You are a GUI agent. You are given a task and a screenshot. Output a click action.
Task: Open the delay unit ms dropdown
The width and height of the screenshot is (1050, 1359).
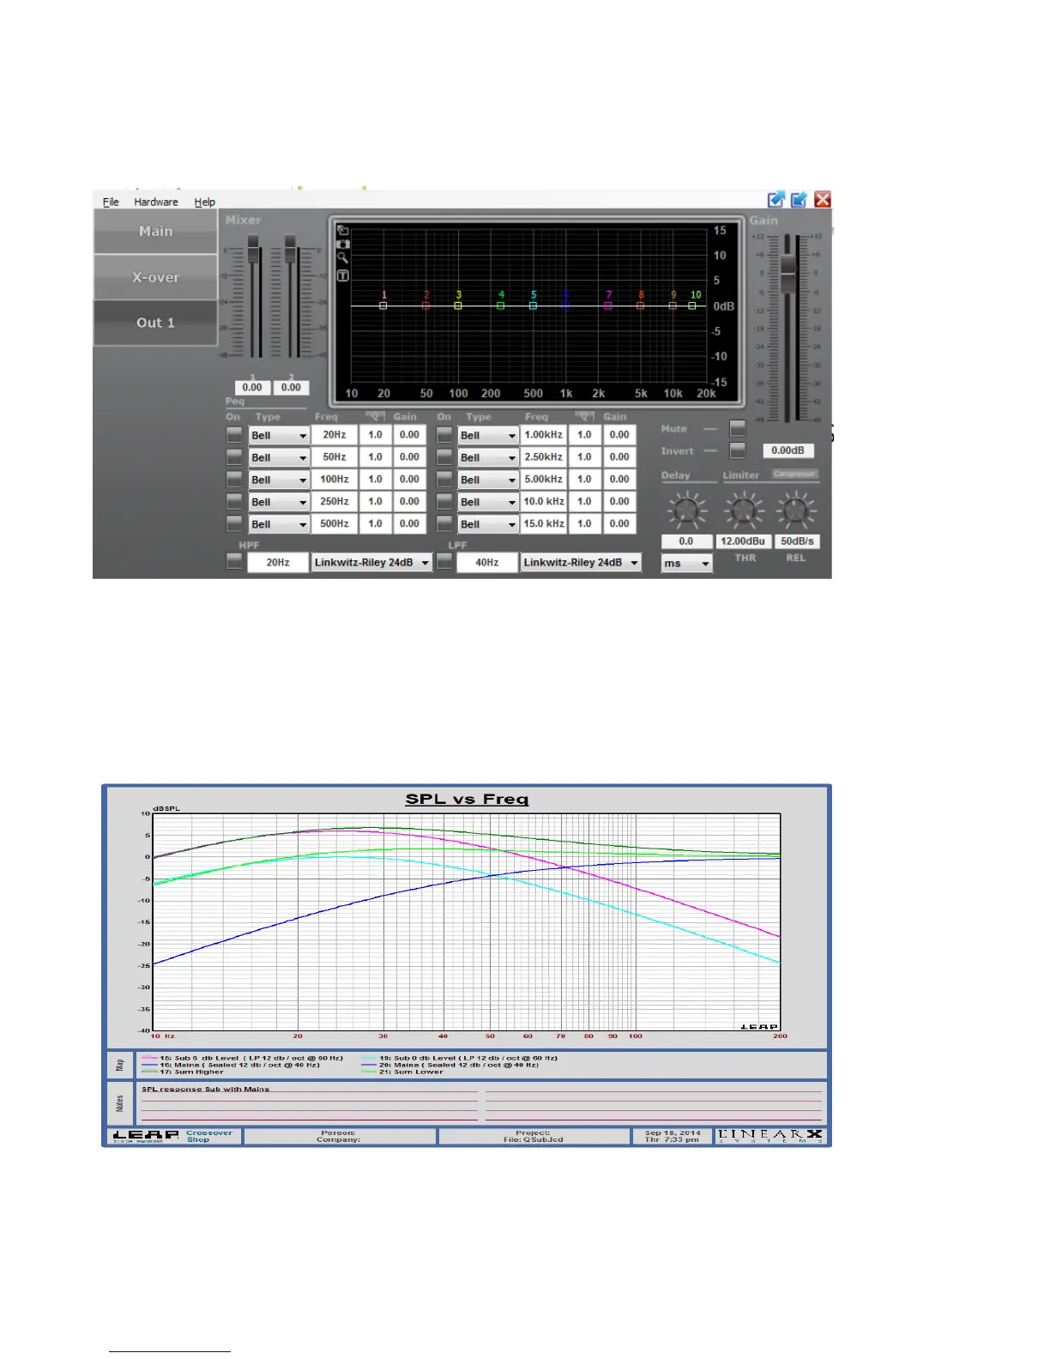[x=686, y=564]
